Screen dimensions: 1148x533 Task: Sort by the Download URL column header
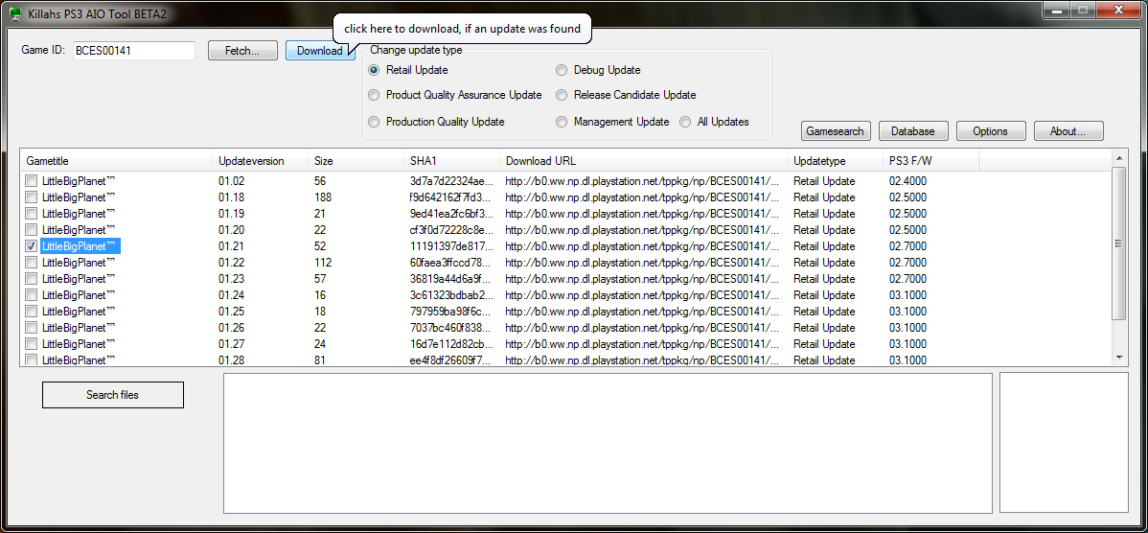point(644,160)
